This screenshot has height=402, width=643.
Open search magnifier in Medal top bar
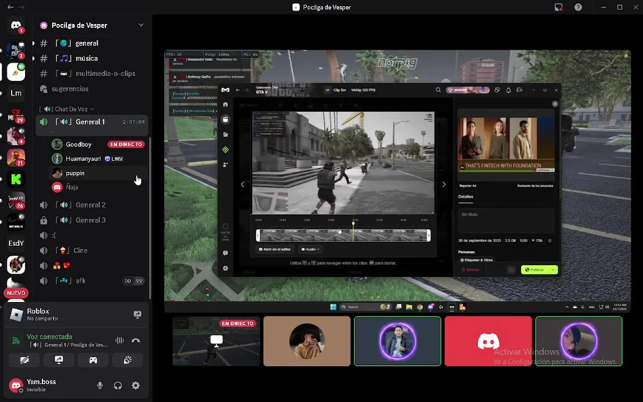click(x=438, y=90)
